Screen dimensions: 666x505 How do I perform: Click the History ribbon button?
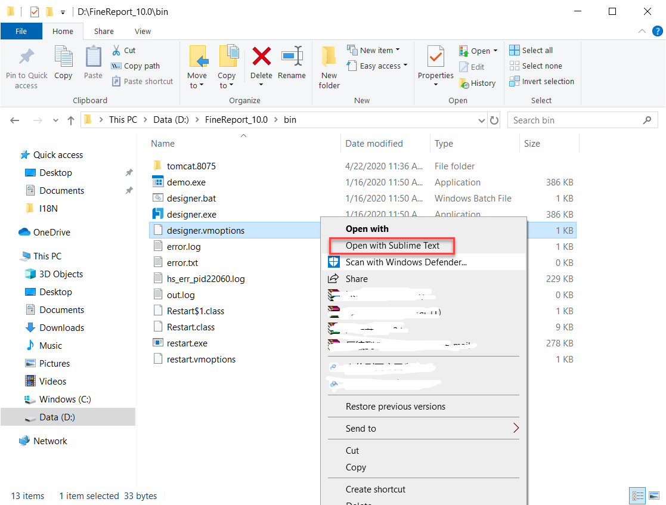[478, 83]
